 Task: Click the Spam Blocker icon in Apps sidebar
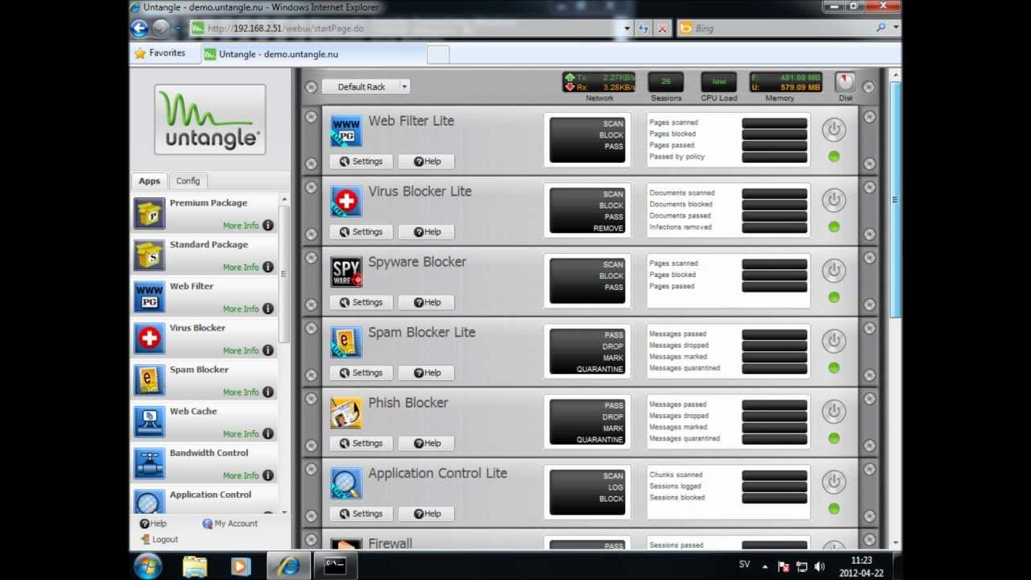tap(150, 380)
